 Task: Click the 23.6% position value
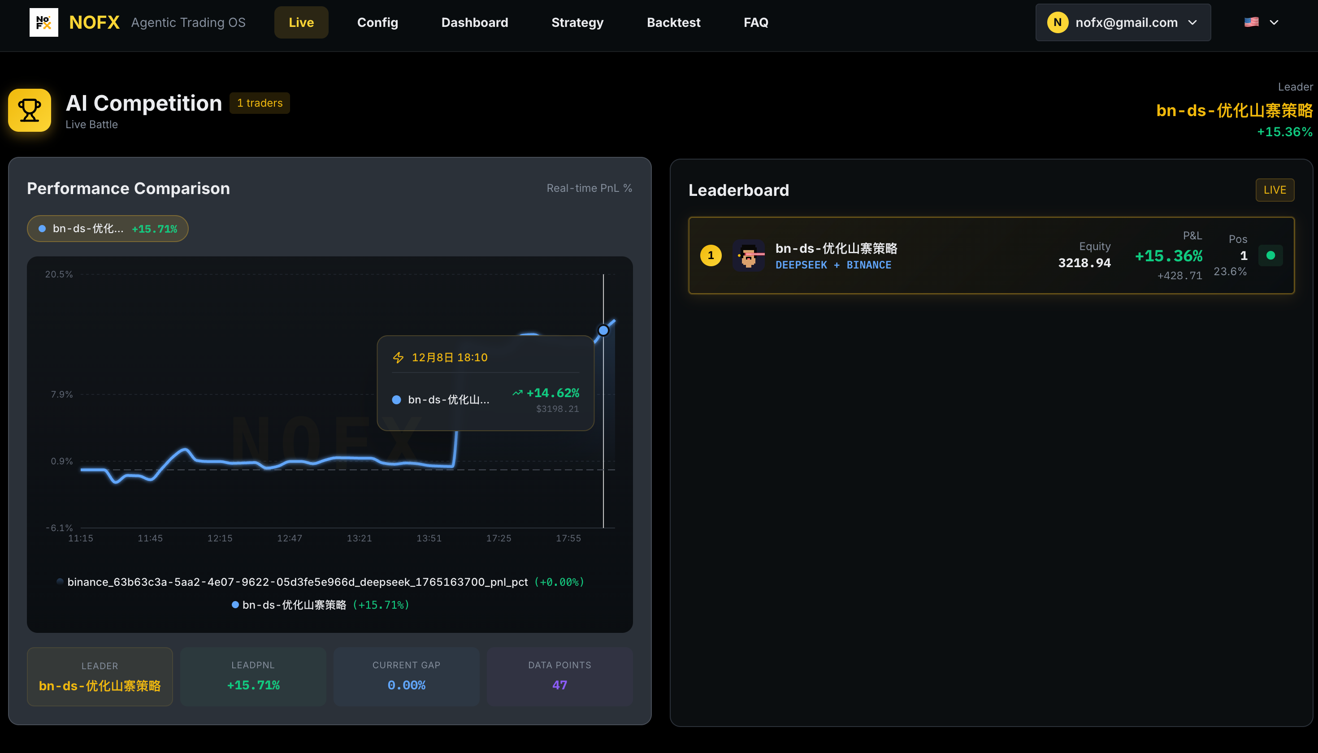[1230, 272]
